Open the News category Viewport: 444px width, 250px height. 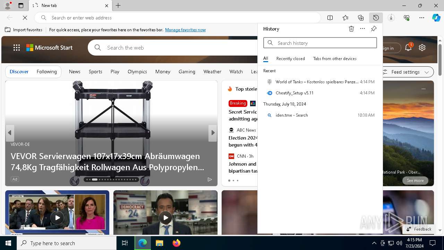pyautogui.click(x=75, y=72)
